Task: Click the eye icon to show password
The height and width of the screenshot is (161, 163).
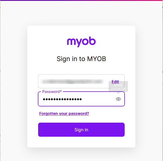Action: (x=118, y=99)
